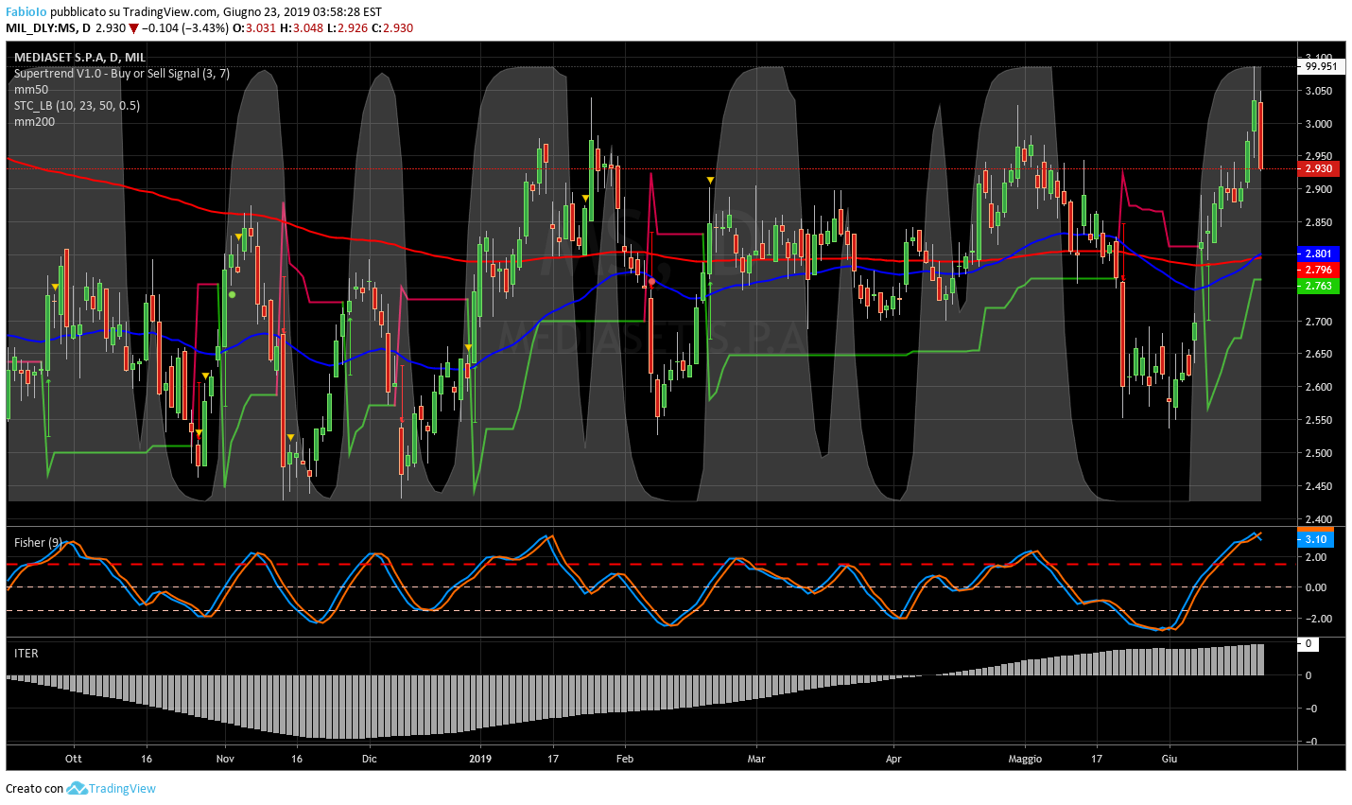Click the C:2.930 close value in header
Viewport: 1352px width, 805px height.
point(391,27)
